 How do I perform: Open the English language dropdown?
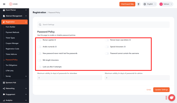pyautogui.click(x=150, y=4)
